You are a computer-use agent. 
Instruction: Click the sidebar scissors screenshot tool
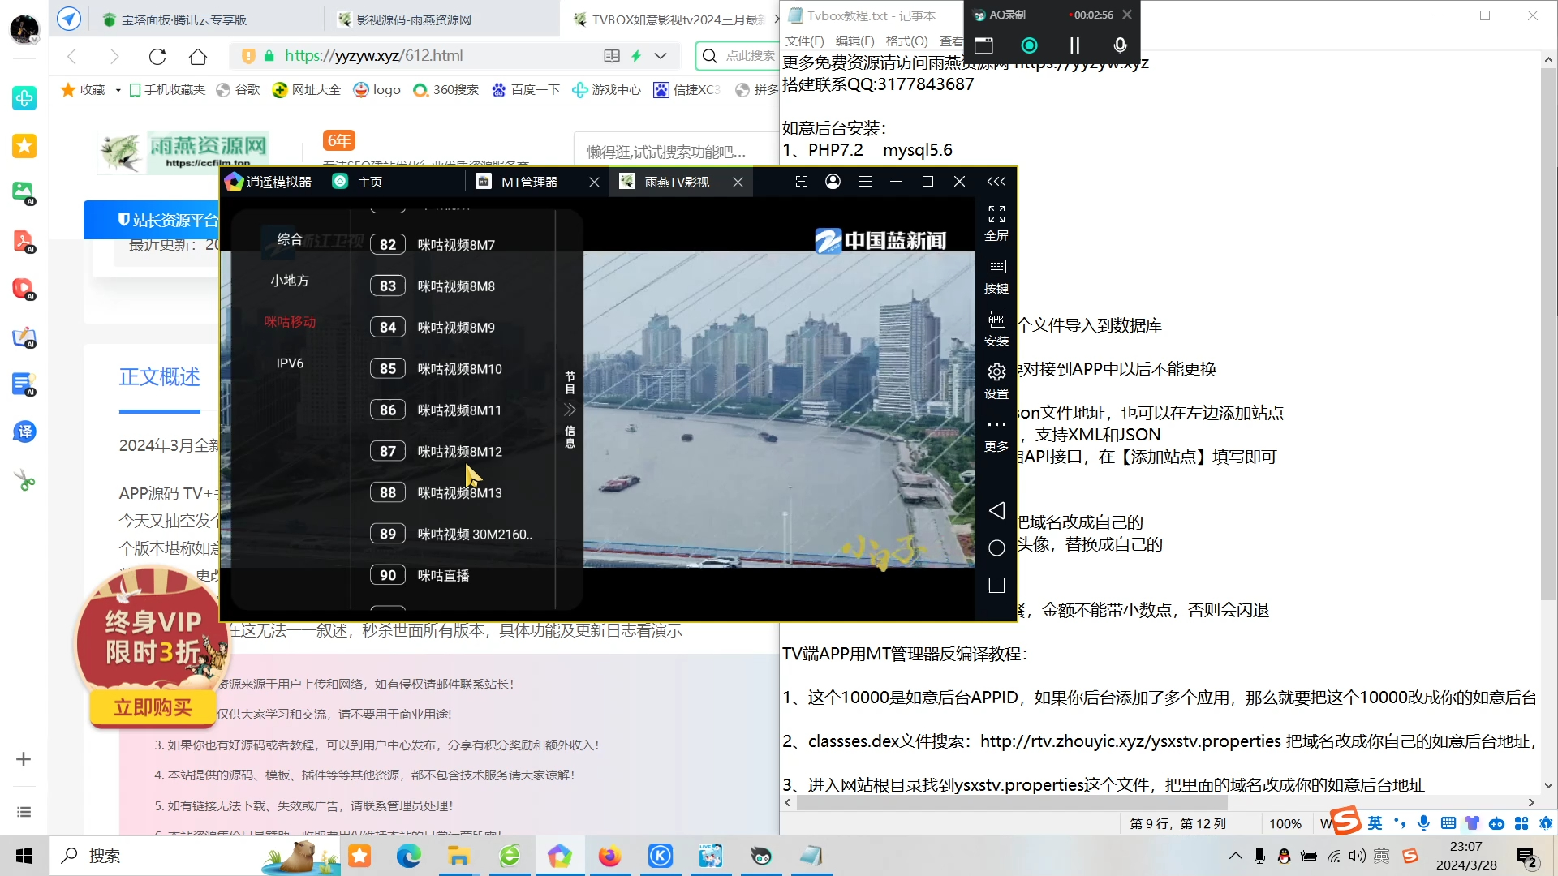[24, 481]
